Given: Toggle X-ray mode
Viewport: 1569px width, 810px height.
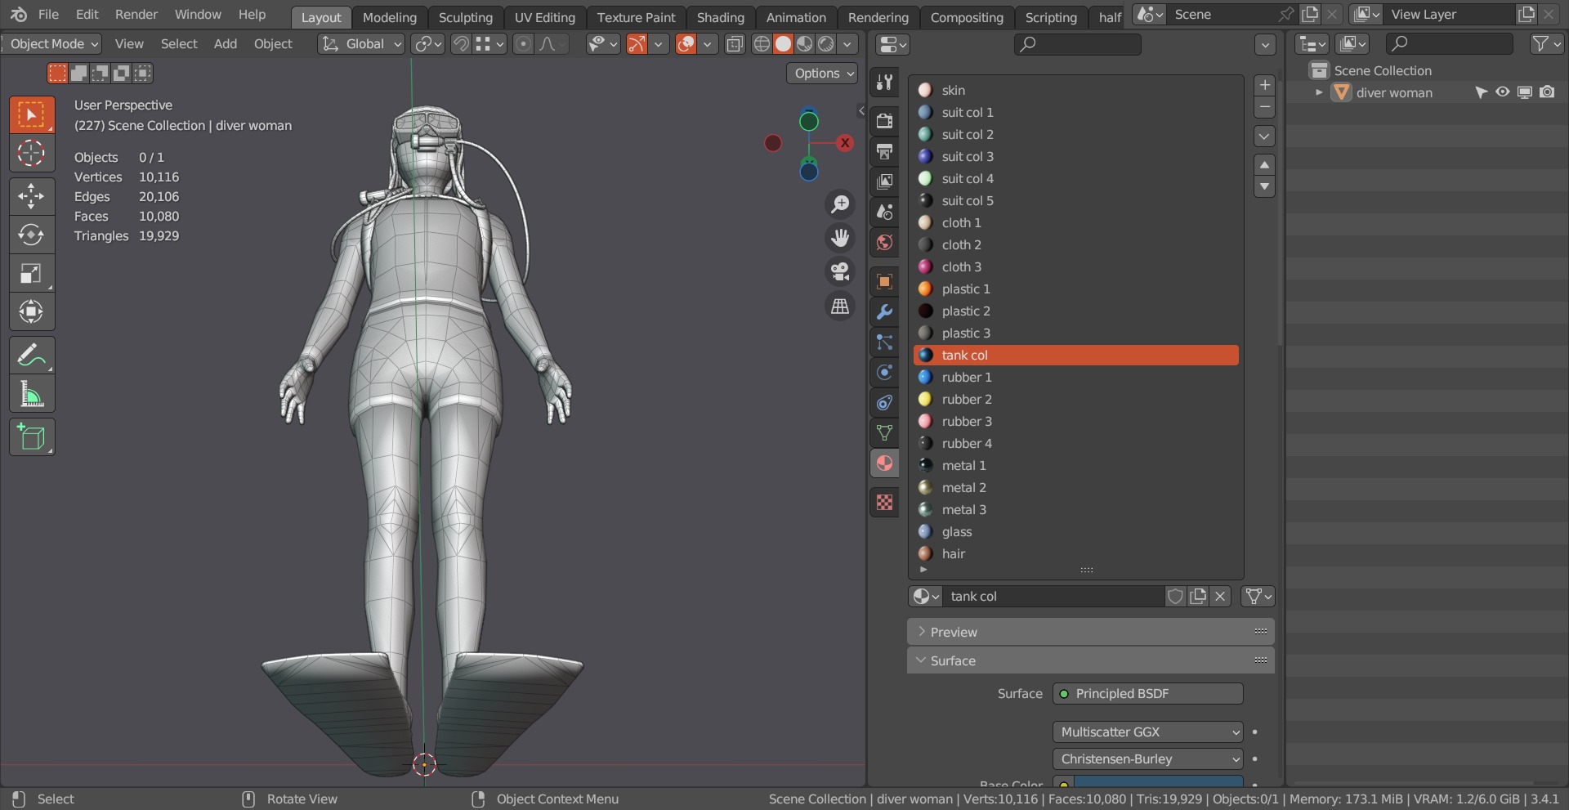Looking at the screenshot, I should click(735, 44).
